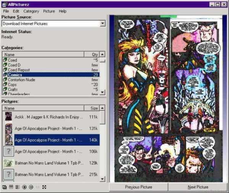Select the Coed category row
The image size is (229, 193).
[x=51, y=60]
